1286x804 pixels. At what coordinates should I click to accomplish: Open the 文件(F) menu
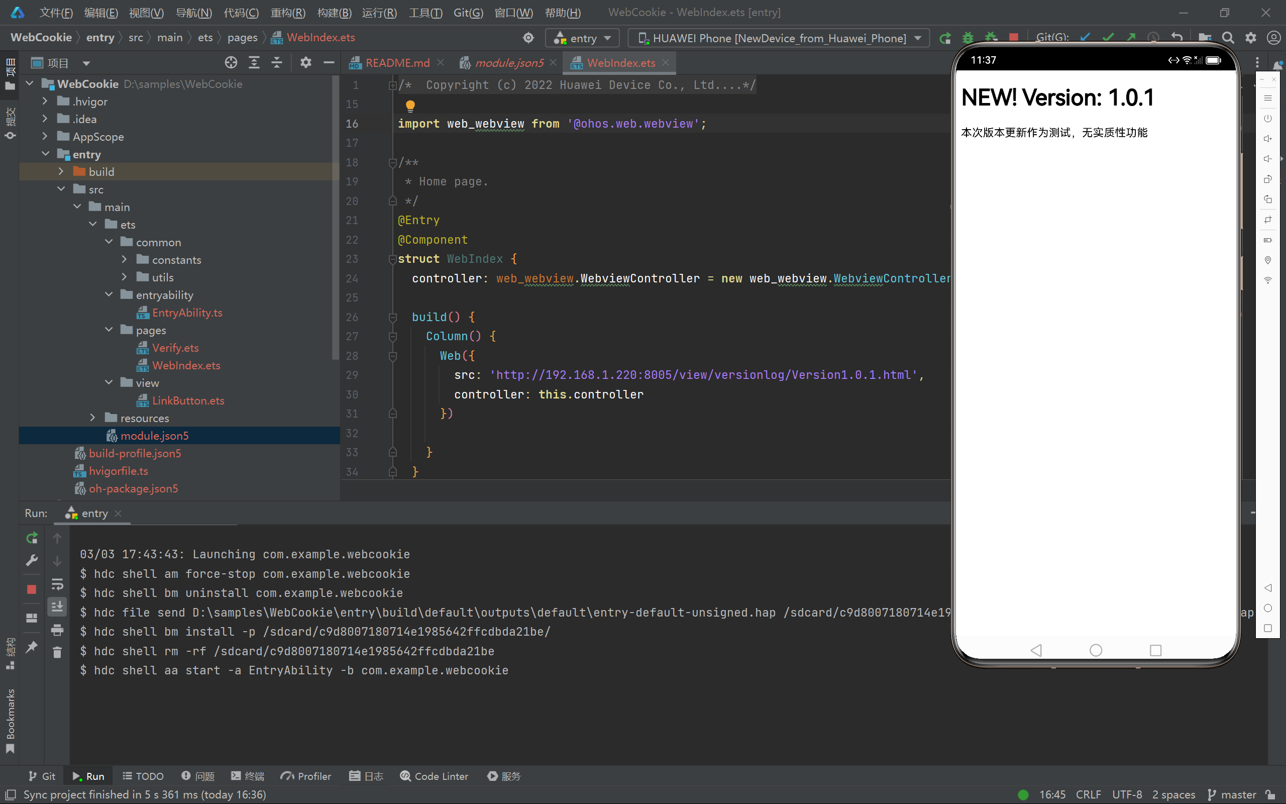[x=56, y=12]
